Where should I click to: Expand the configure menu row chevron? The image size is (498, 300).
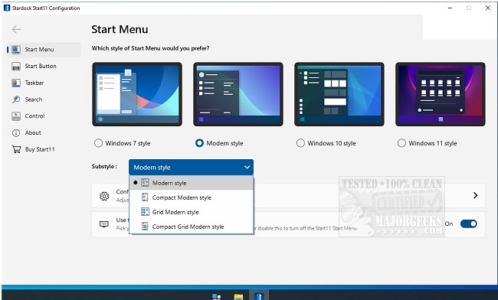coord(476,195)
